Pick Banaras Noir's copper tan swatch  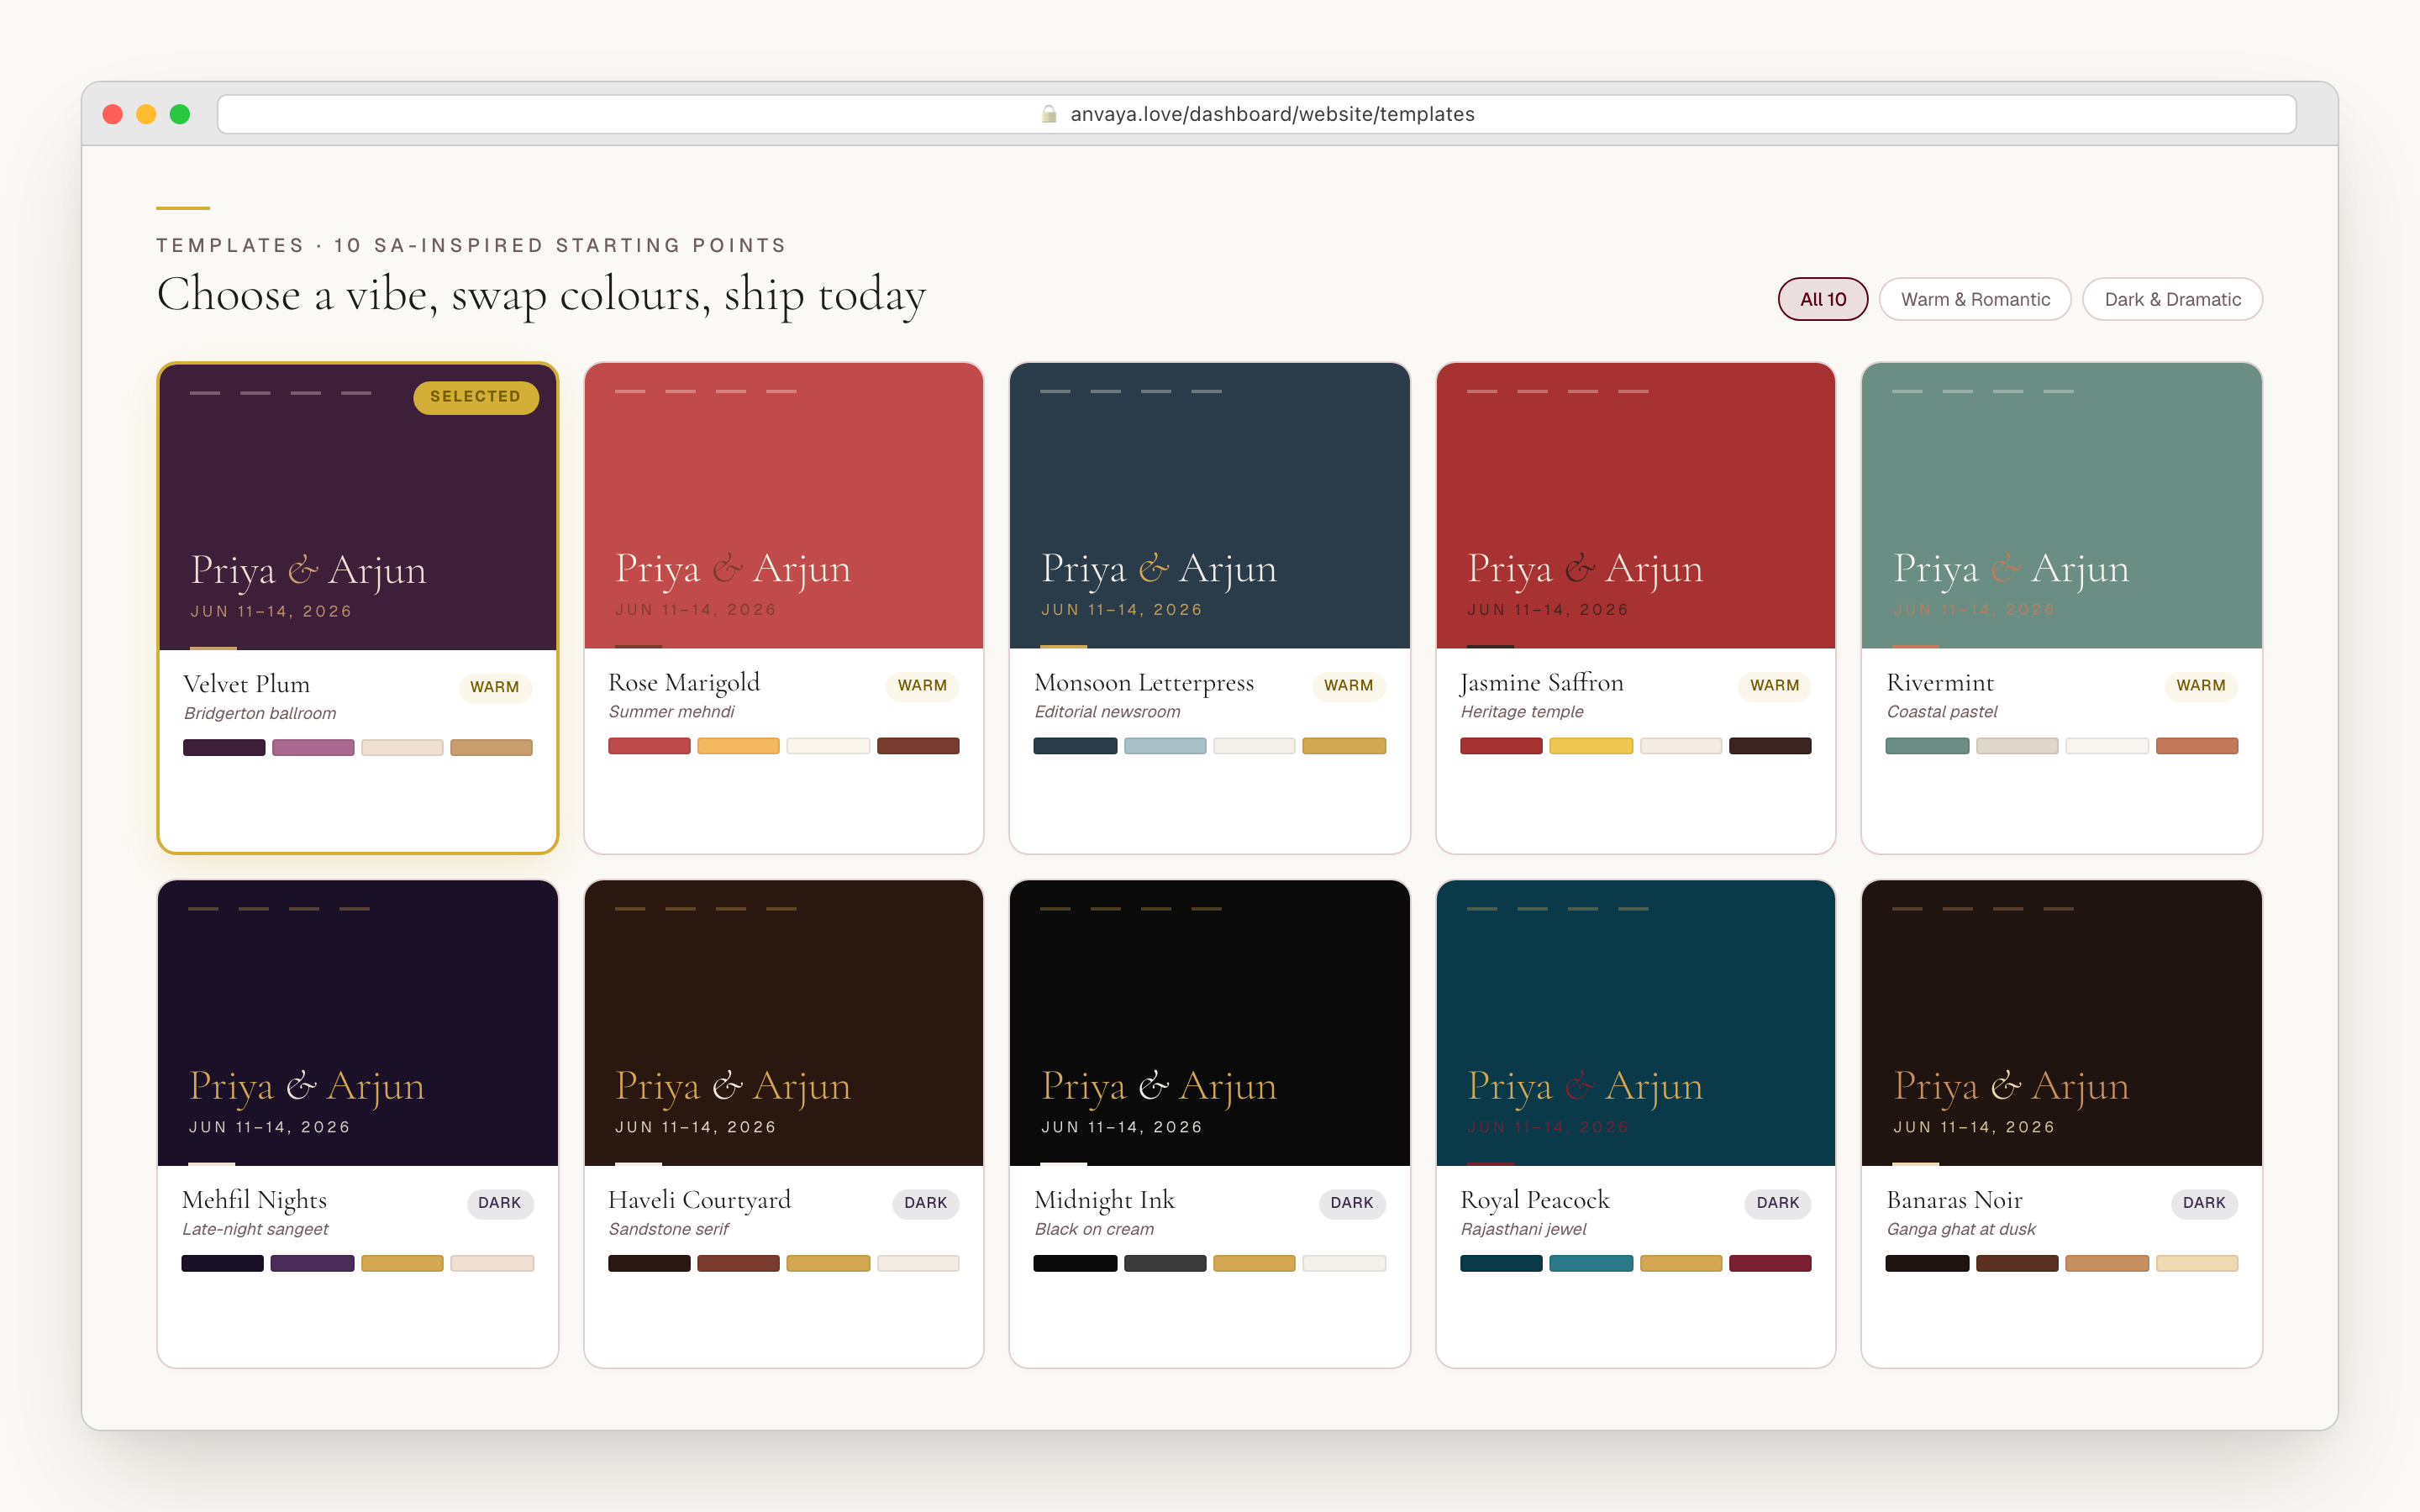(2107, 1264)
